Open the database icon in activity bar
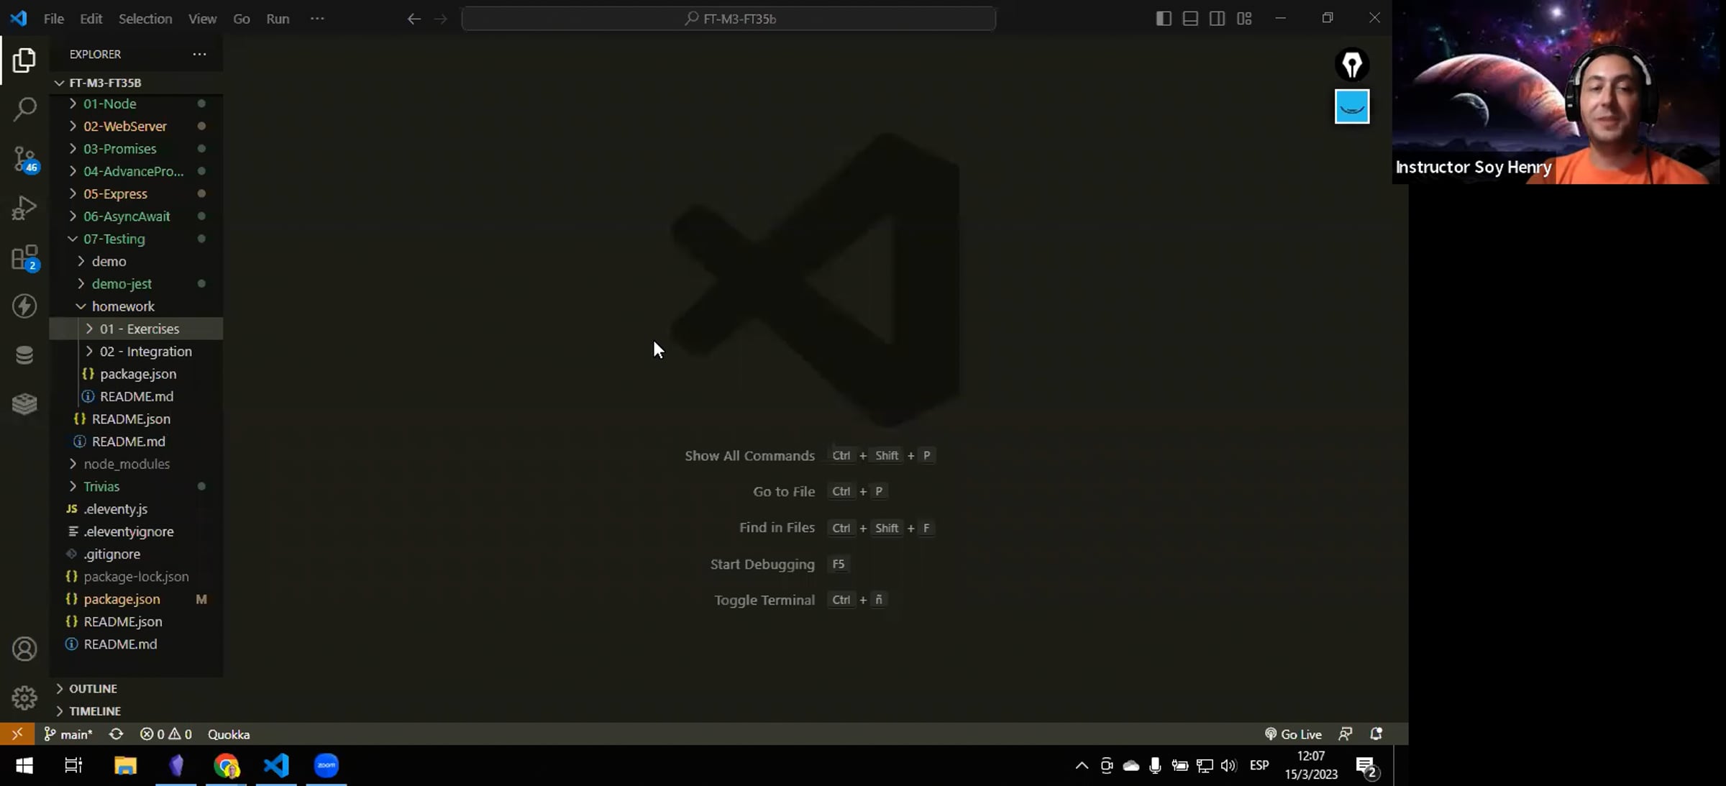This screenshot has height=786, width=1726. point(24,355)
